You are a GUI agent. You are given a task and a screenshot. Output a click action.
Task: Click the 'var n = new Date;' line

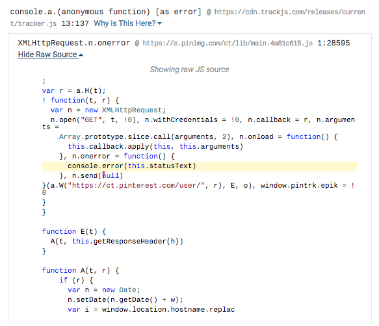pyautogui.click(x=104, y=290)
